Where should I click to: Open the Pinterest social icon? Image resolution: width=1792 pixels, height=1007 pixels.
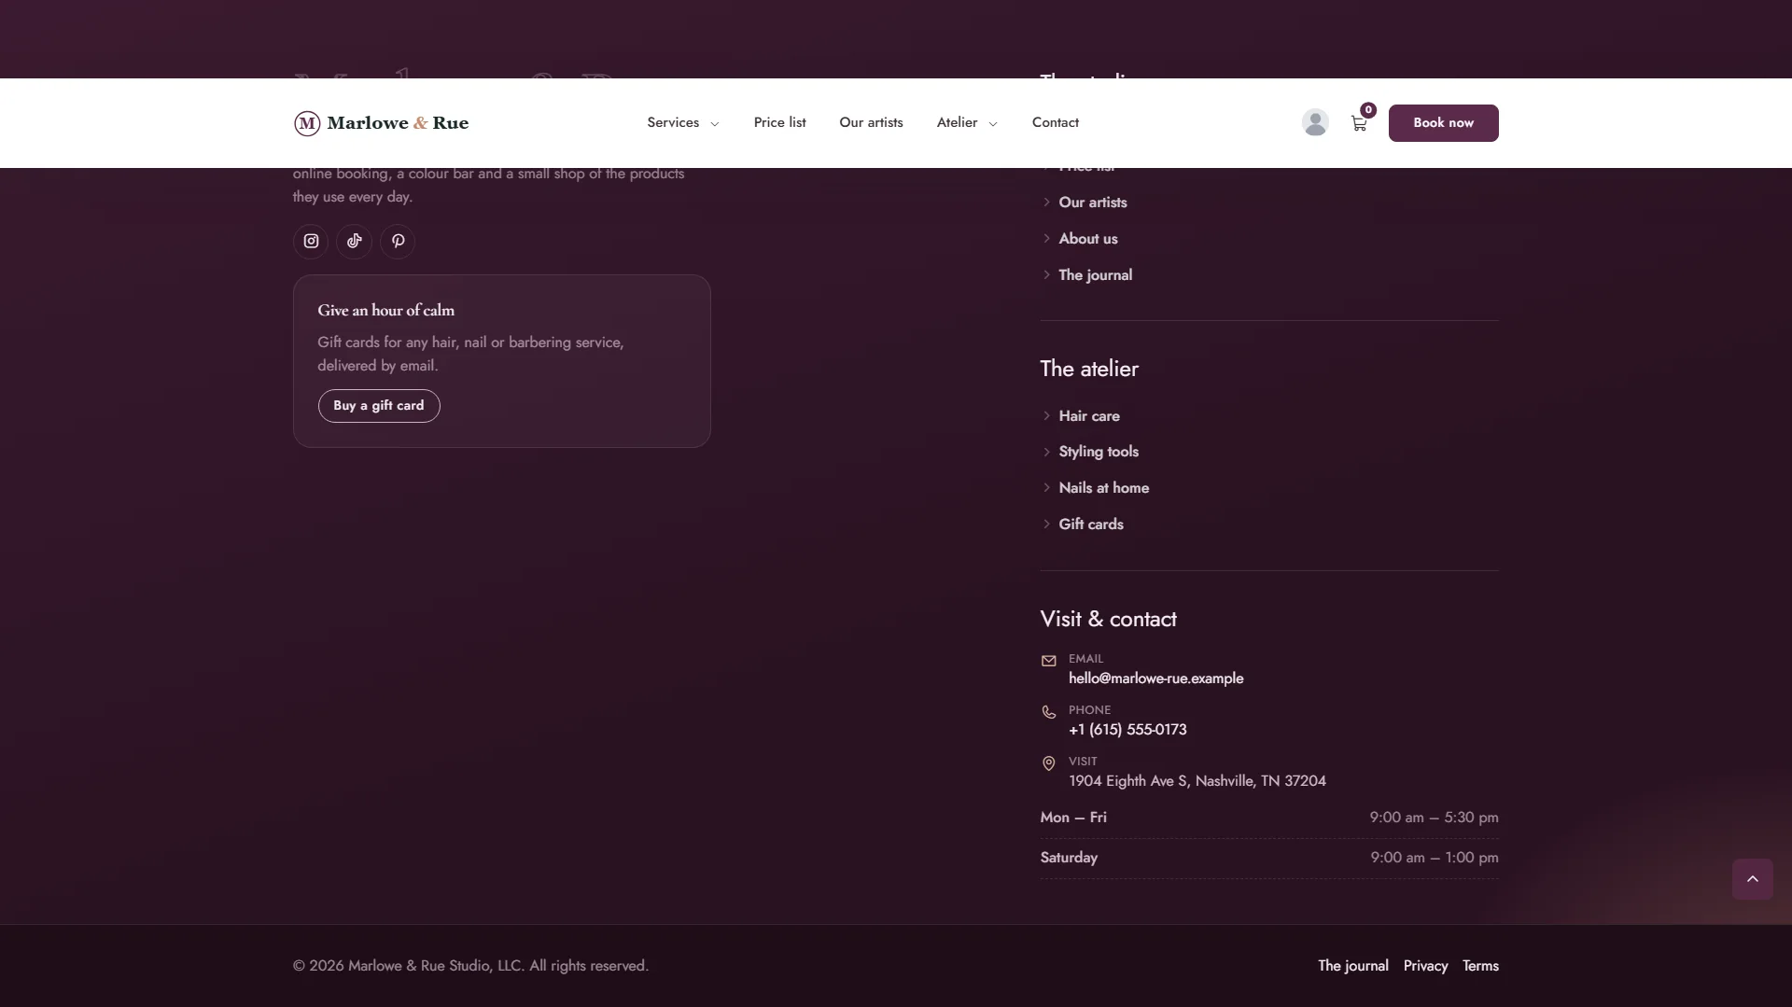[x=398, y=241]
